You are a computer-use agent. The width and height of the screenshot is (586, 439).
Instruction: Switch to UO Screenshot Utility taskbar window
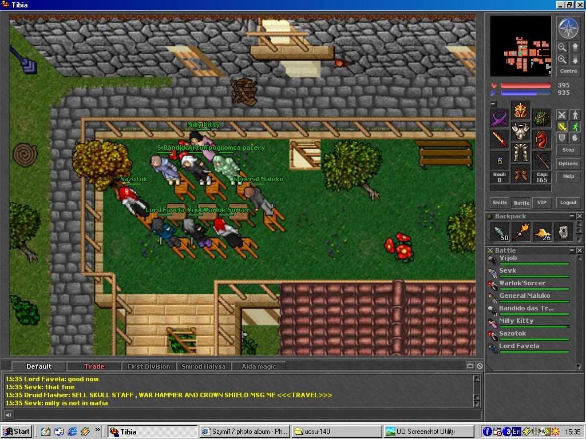pos(429,432)
